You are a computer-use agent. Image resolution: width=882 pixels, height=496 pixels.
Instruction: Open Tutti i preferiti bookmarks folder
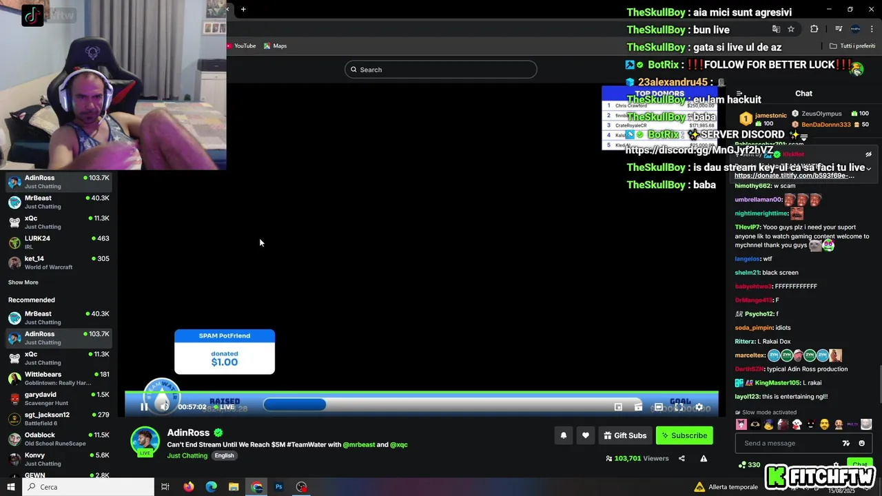pyautogui.click(x=852, y=46)
